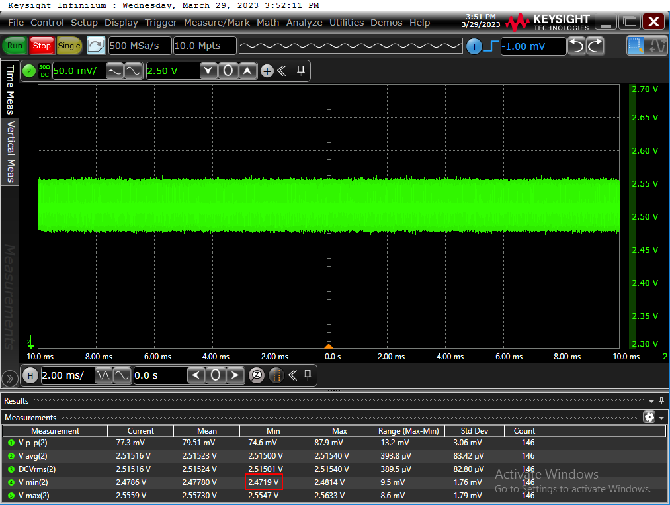Open the Vertical Meas side tab

coord(10,152)
